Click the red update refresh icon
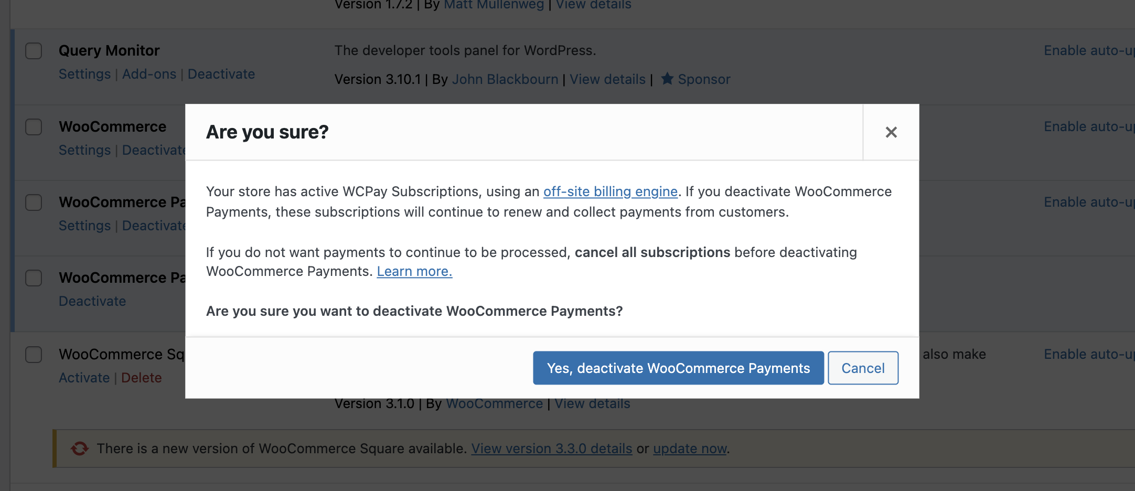Screen dimensions: 1135x491 coord(80,449)
